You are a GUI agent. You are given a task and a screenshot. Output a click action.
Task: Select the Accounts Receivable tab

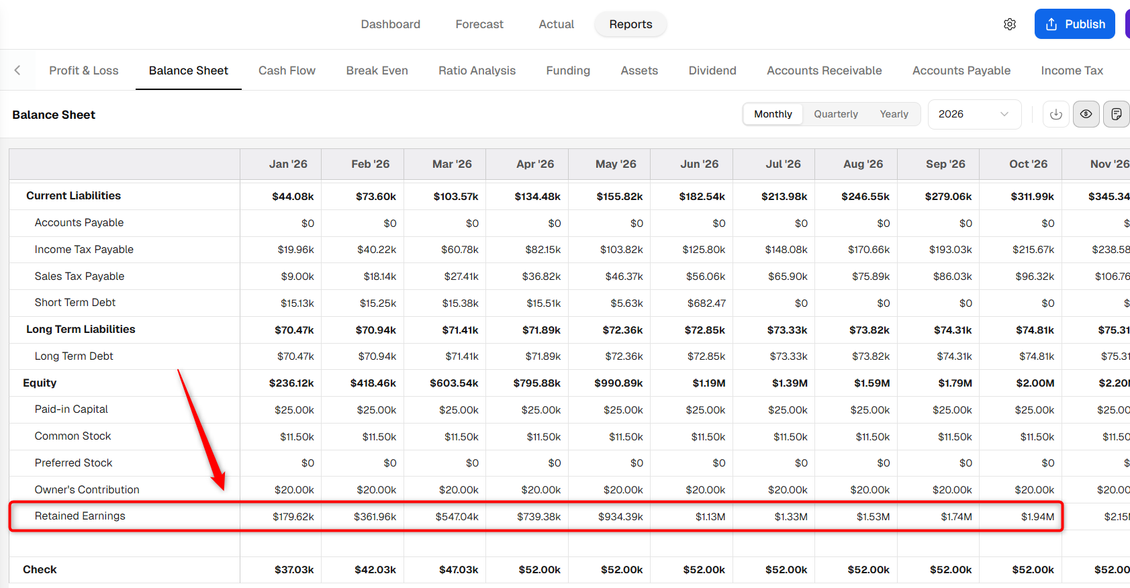824,70
